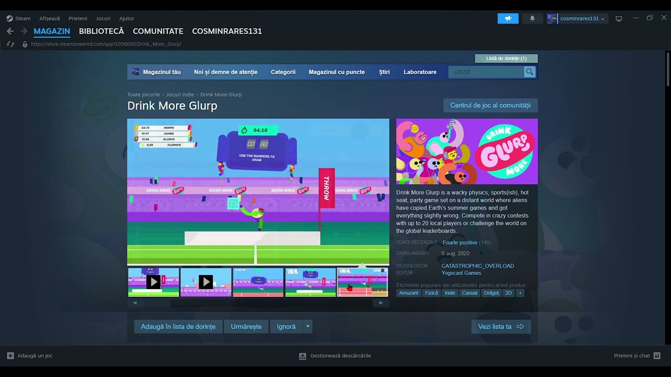The image size is (671, 377).
Task: Go back with the back arrow
Action: (x=10, y=31)
